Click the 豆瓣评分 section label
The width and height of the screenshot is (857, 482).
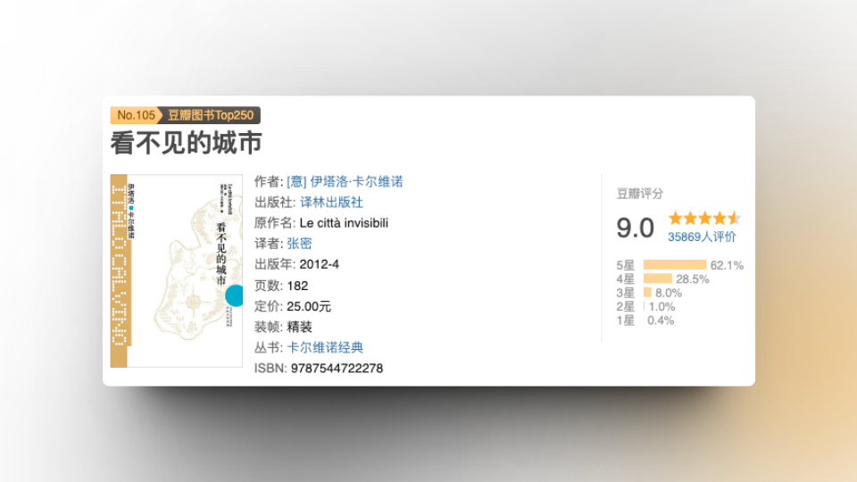640,194
